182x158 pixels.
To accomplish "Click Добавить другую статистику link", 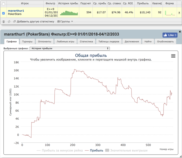I will tap(34, 22).
